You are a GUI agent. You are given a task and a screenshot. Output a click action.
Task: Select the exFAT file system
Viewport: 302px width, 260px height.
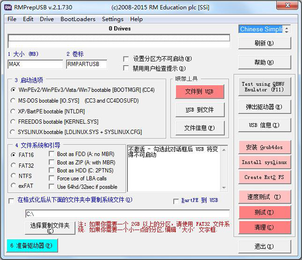click(13, 186)
